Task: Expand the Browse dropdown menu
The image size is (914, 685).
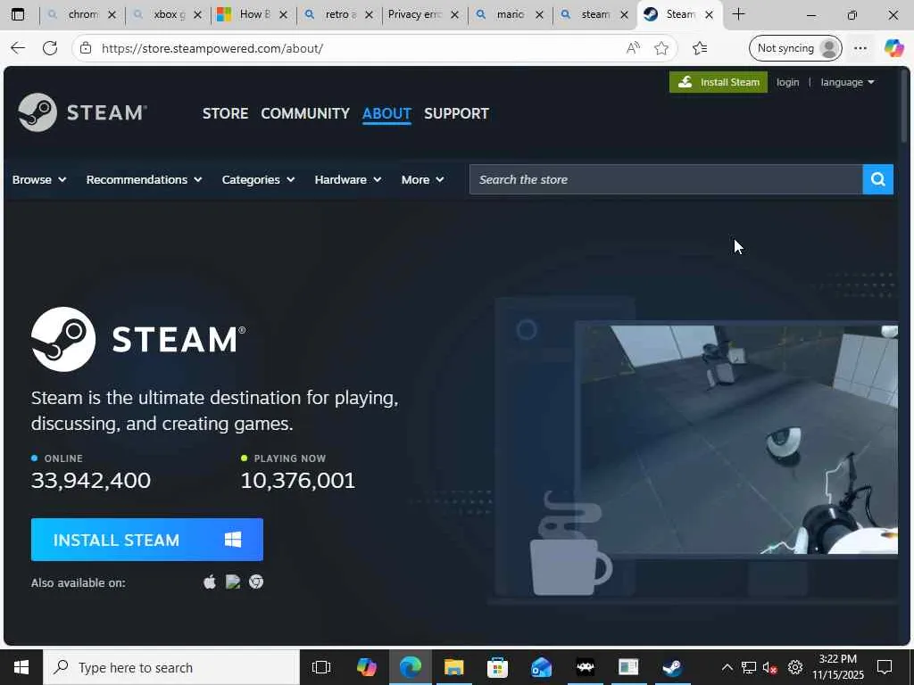Action: click(39, 179)
